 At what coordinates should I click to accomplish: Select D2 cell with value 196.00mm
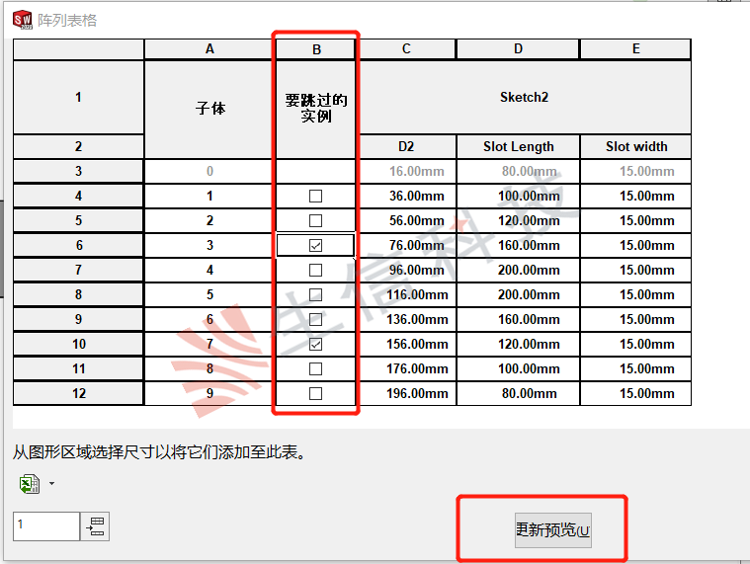click(406, 393)
